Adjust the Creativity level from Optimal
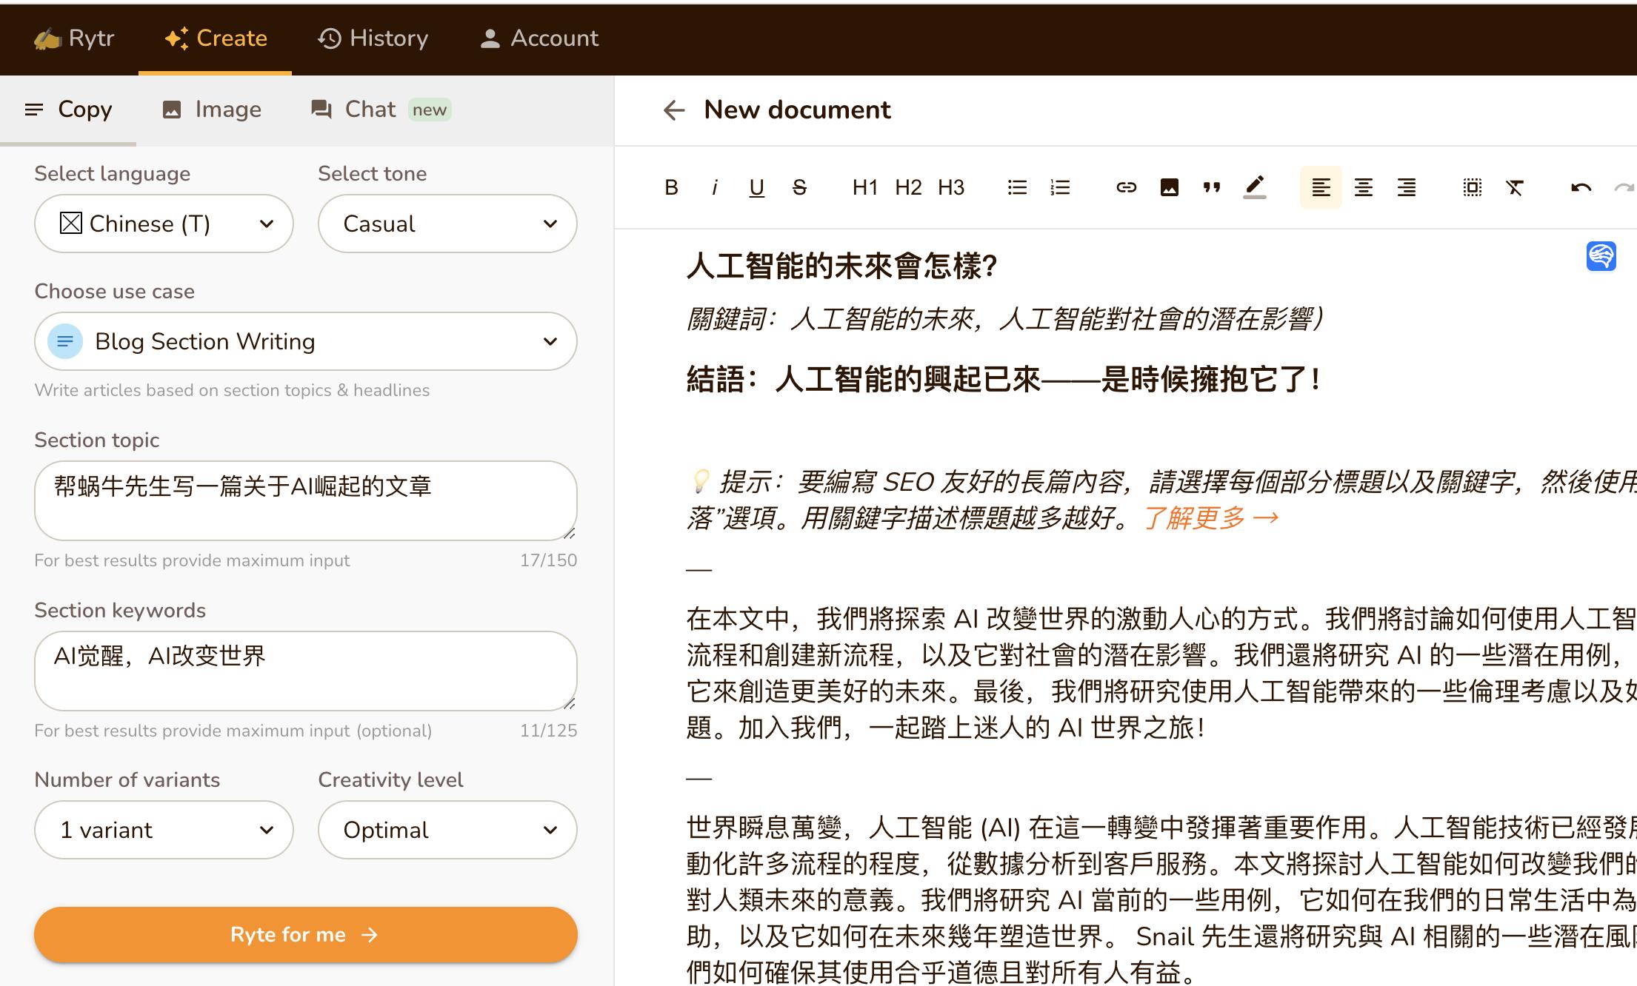Viewport: 1637px width, 986px height. click(x=447, y=830)
